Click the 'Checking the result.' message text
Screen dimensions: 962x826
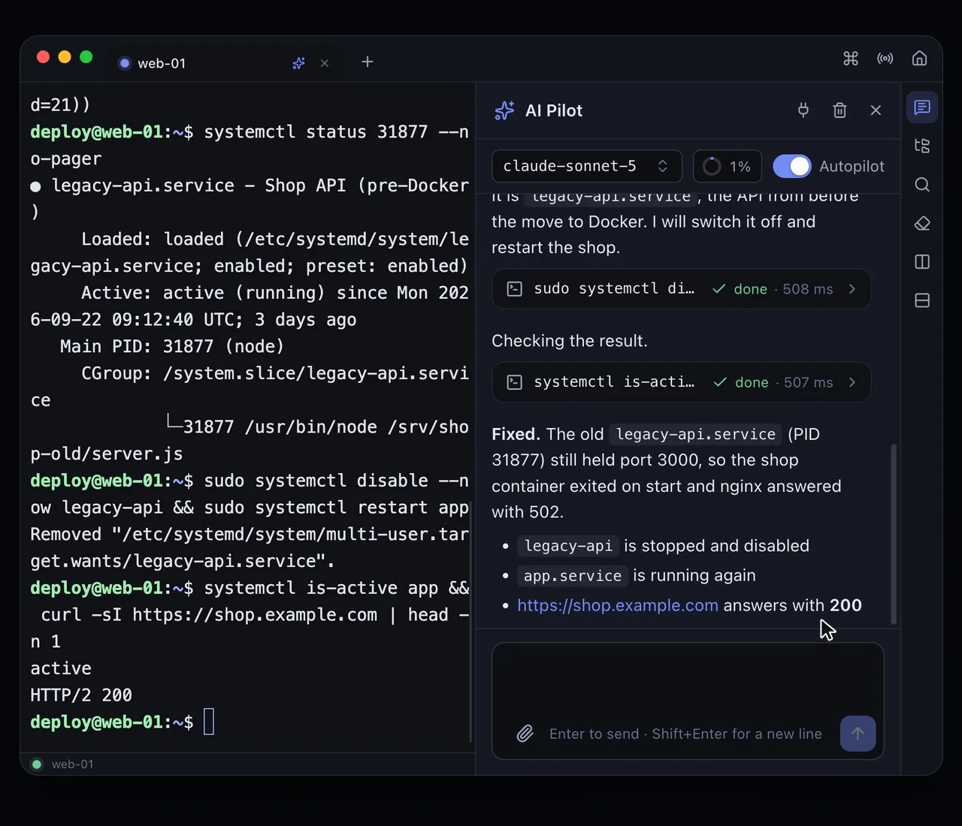click(x=570, y=341)
